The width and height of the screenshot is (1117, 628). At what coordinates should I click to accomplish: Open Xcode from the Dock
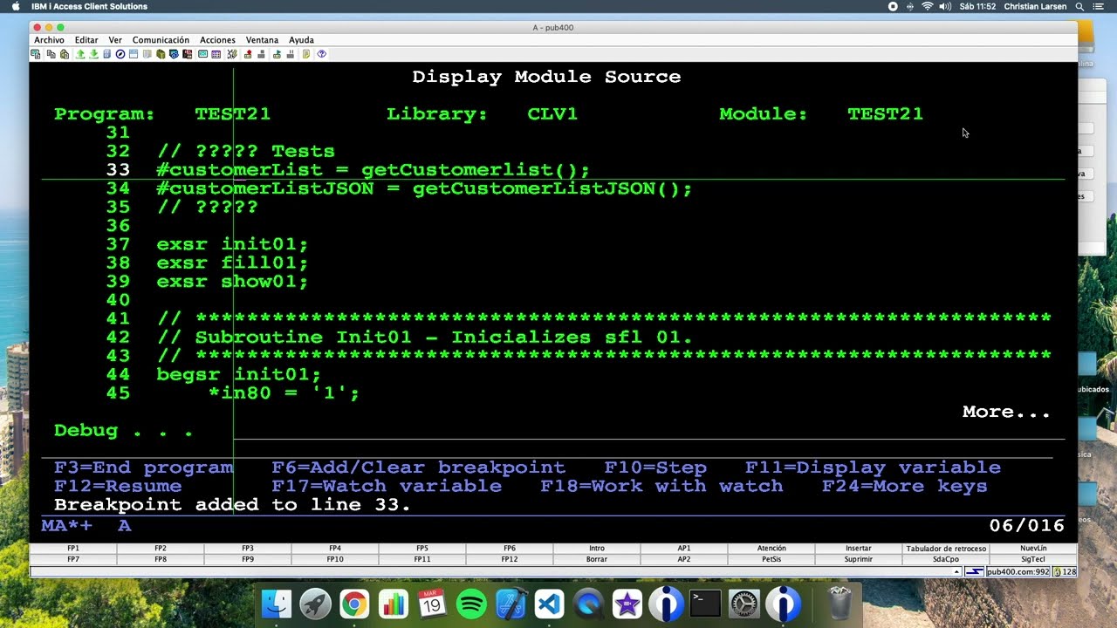510,604
